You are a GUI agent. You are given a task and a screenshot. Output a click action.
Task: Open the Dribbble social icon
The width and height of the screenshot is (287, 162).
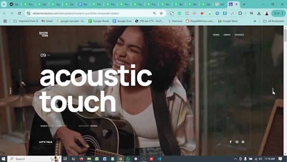pyautogui.click(x=243, y=142)
